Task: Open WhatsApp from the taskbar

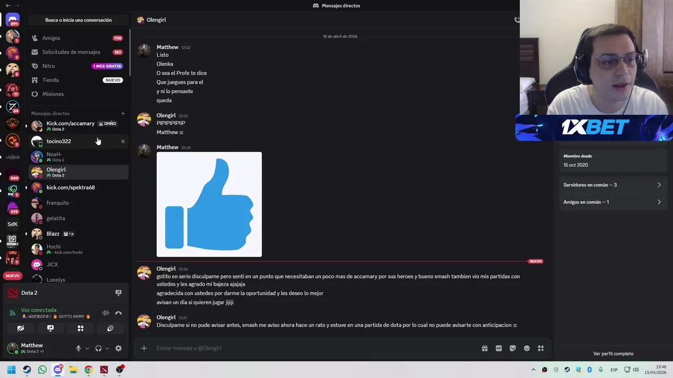Action: (x=42, y=370)
